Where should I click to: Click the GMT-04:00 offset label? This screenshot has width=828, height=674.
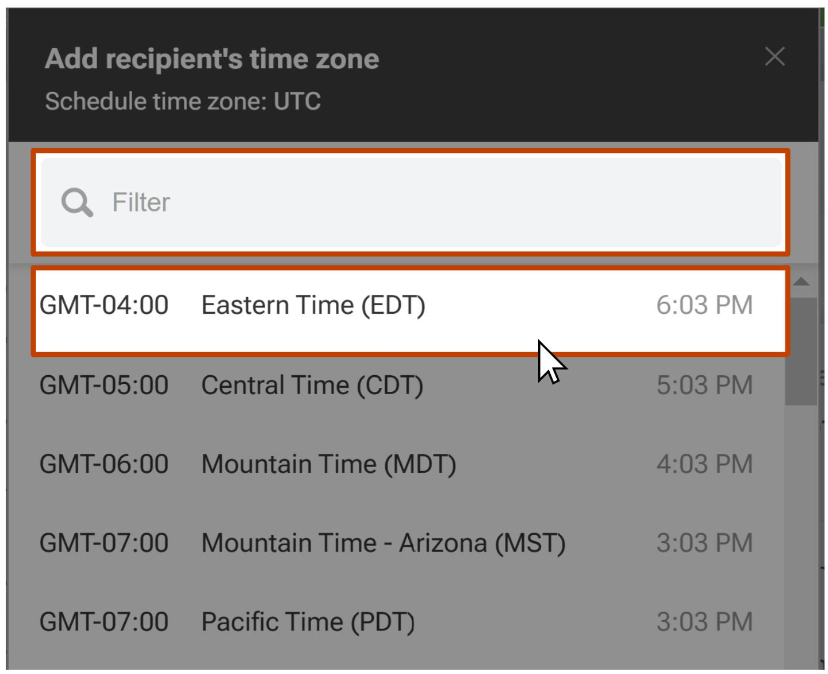pyautogui.click(x=104, y=305)
